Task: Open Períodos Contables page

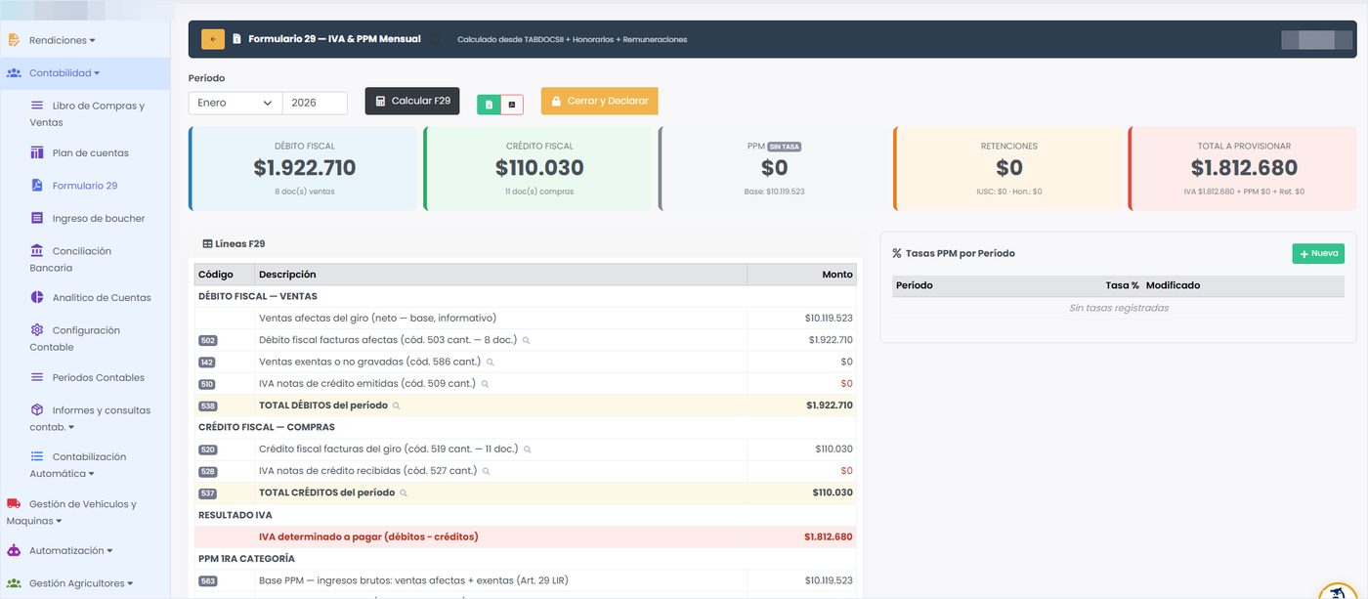Action: (x=99, y=377)
